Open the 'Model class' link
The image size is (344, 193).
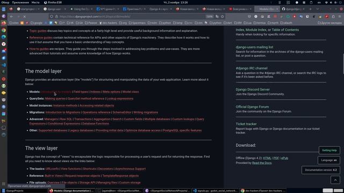(131, 92)
